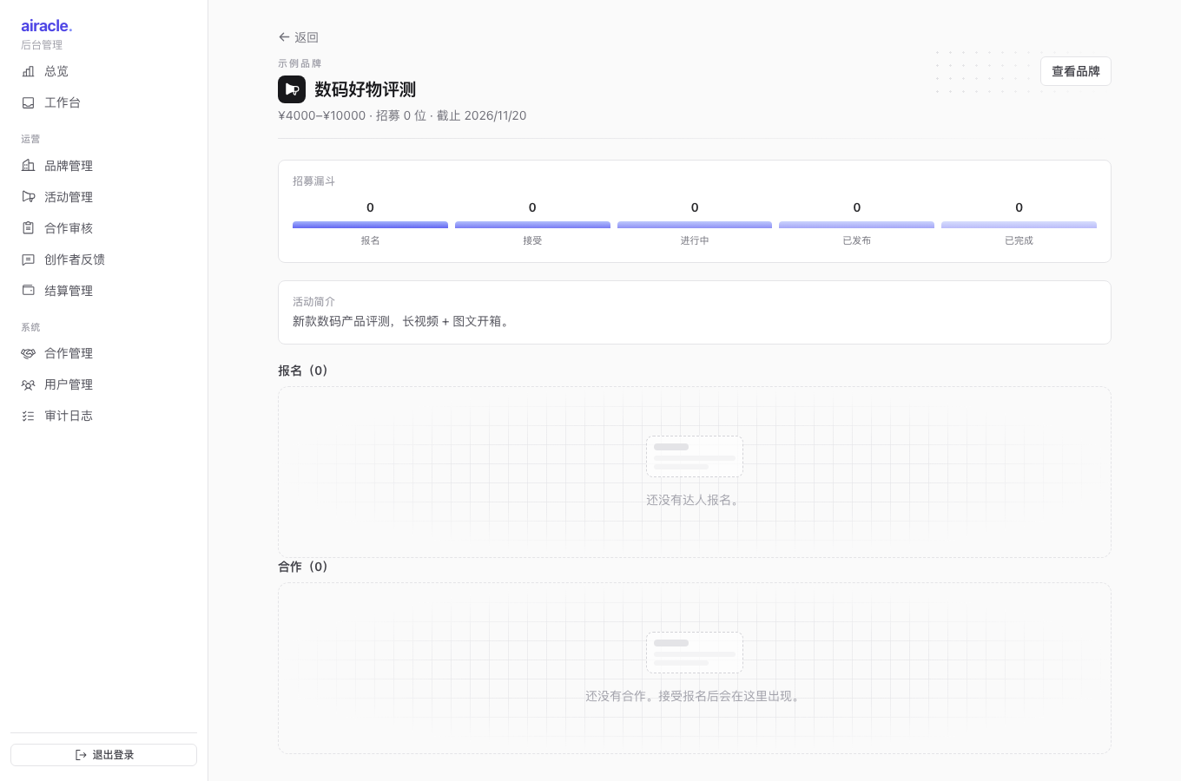Open 结算管理 from sidebar

[103, 290]
